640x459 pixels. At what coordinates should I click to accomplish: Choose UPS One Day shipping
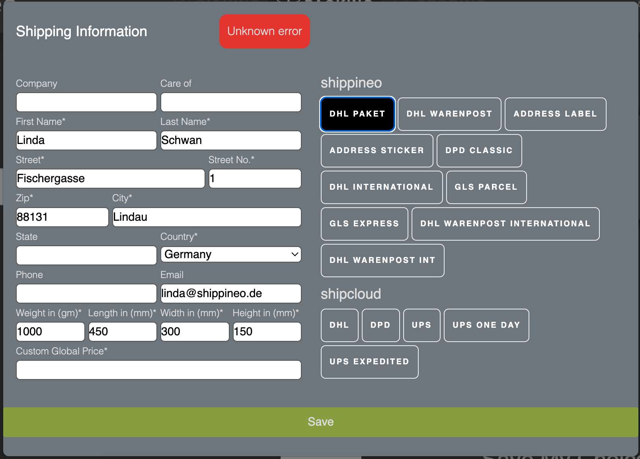[486, 325]
